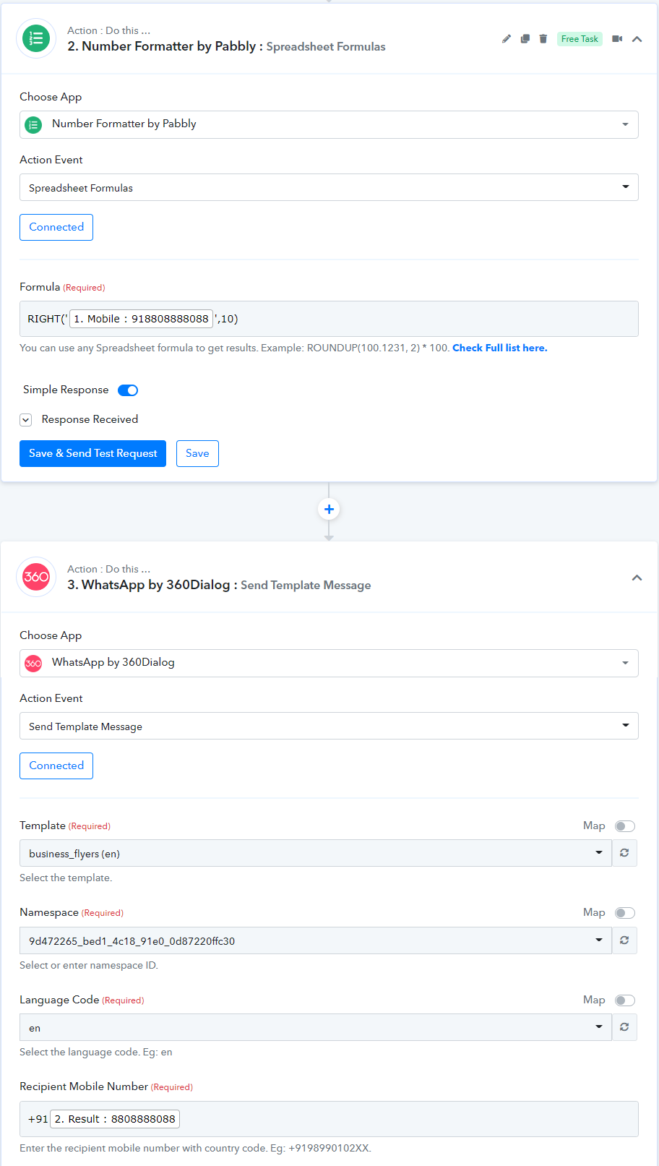Open the Language Code dropdown showing en

pos(315,1027)
